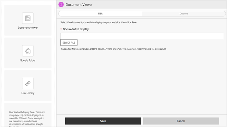Screen dimensions: 227x127
Task: Collapse panel with purple chevron icon
Action: (x=61, y=5)
